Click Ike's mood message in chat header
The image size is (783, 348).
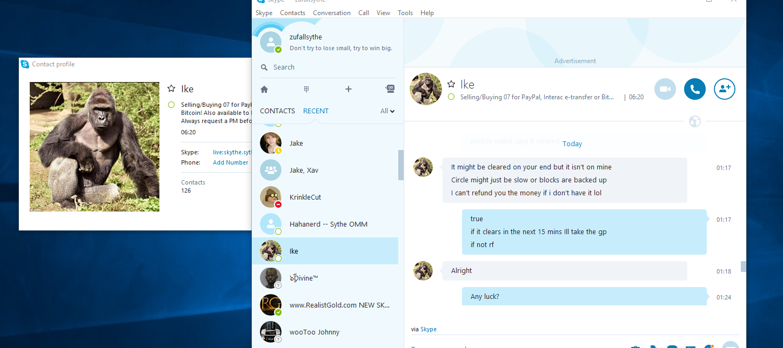(x=537, y=97)
